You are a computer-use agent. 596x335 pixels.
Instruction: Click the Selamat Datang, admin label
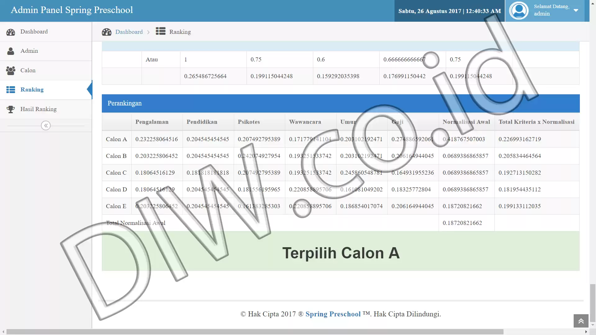(x=551, y=10)
